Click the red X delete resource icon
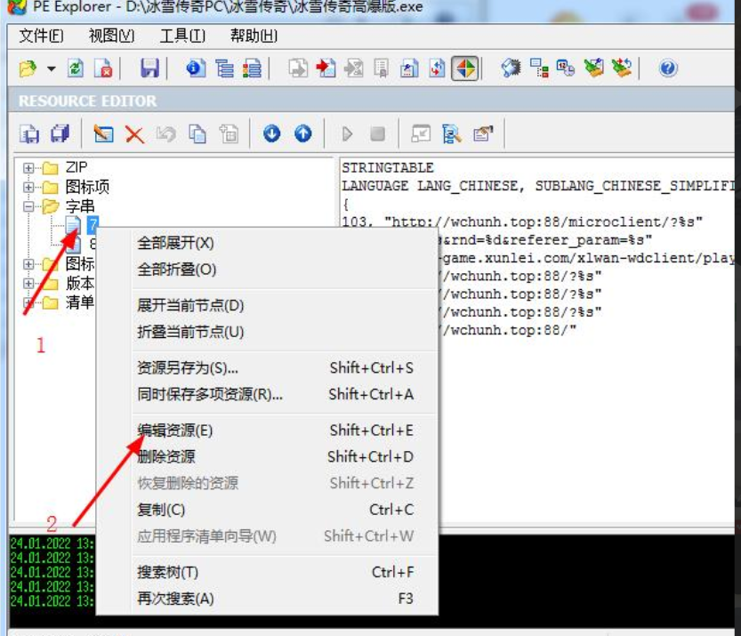This screenshot has height=636, width=741. pos(134,134)
